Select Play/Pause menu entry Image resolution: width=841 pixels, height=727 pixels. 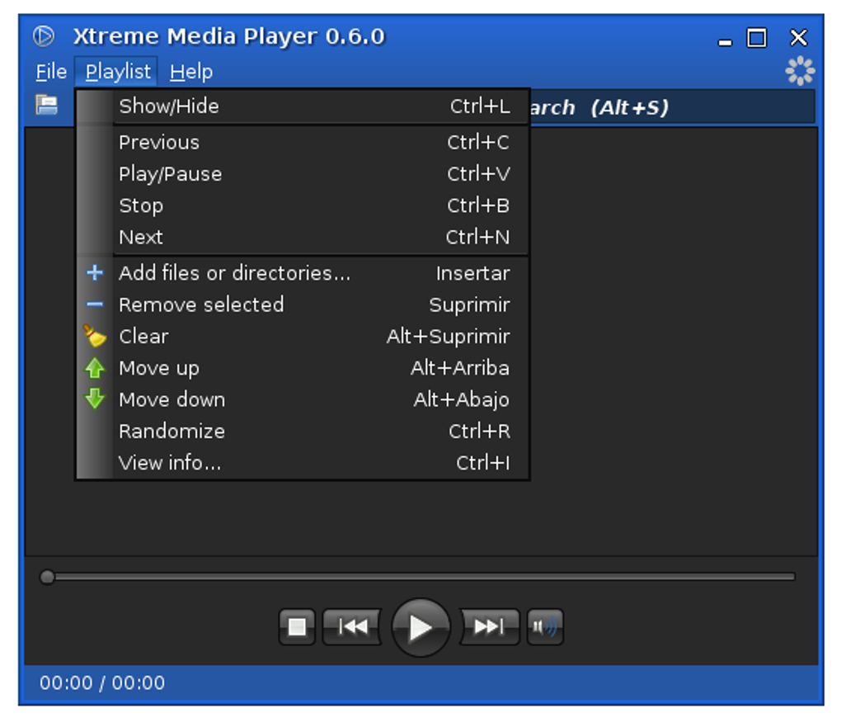click(303, 174)
